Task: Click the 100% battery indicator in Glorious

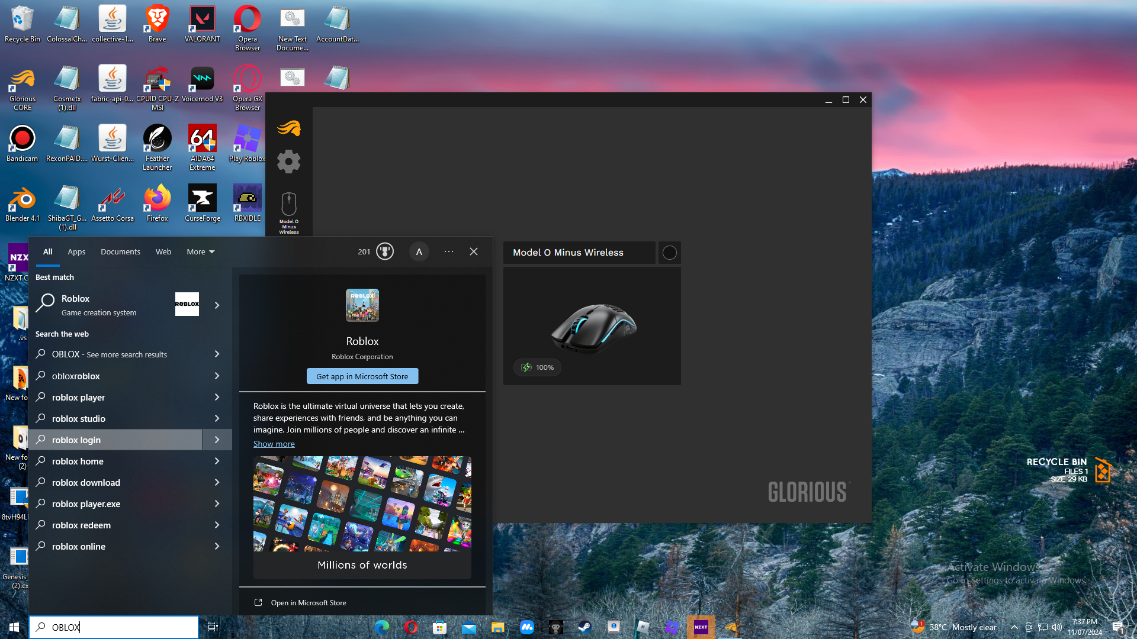Action: point(537,367)
